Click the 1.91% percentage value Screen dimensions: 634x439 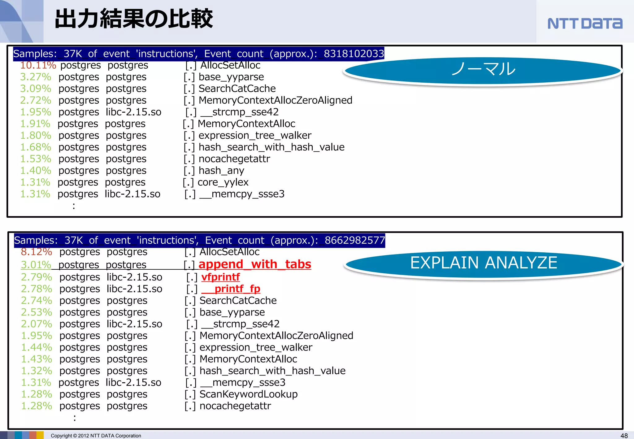35,124
